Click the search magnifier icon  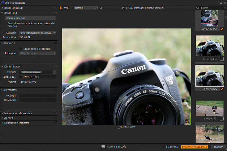coord(198,8)
